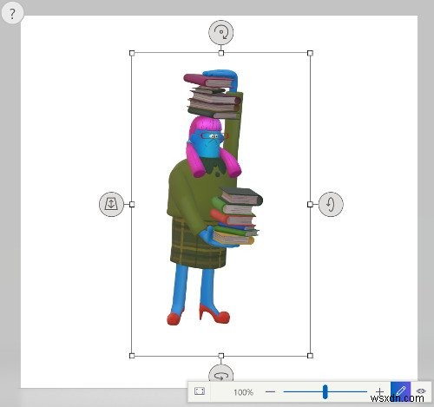Click the depth push-pull handle left of the model

coord(111,204)
